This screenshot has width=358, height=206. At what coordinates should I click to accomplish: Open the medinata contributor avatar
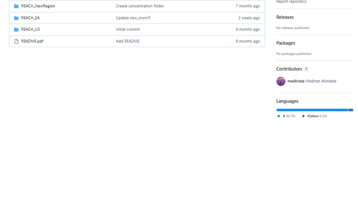pyautogui.click(x=281, y=81)
